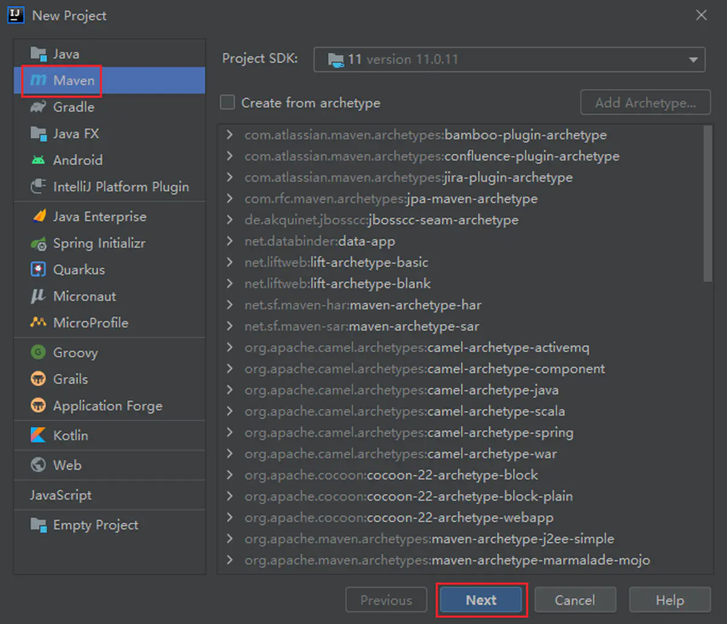This screenshot has width=727, height=624.
Task: Click the IntelliJ Platform Plugin icon
Action: click(x=38, y=187)
